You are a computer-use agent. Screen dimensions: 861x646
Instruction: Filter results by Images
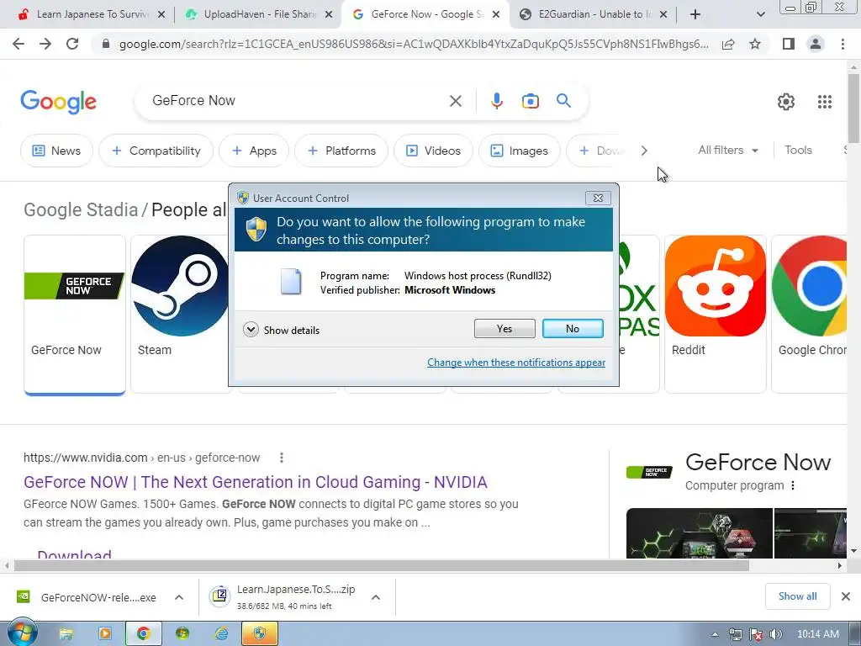tap(520, 151)
